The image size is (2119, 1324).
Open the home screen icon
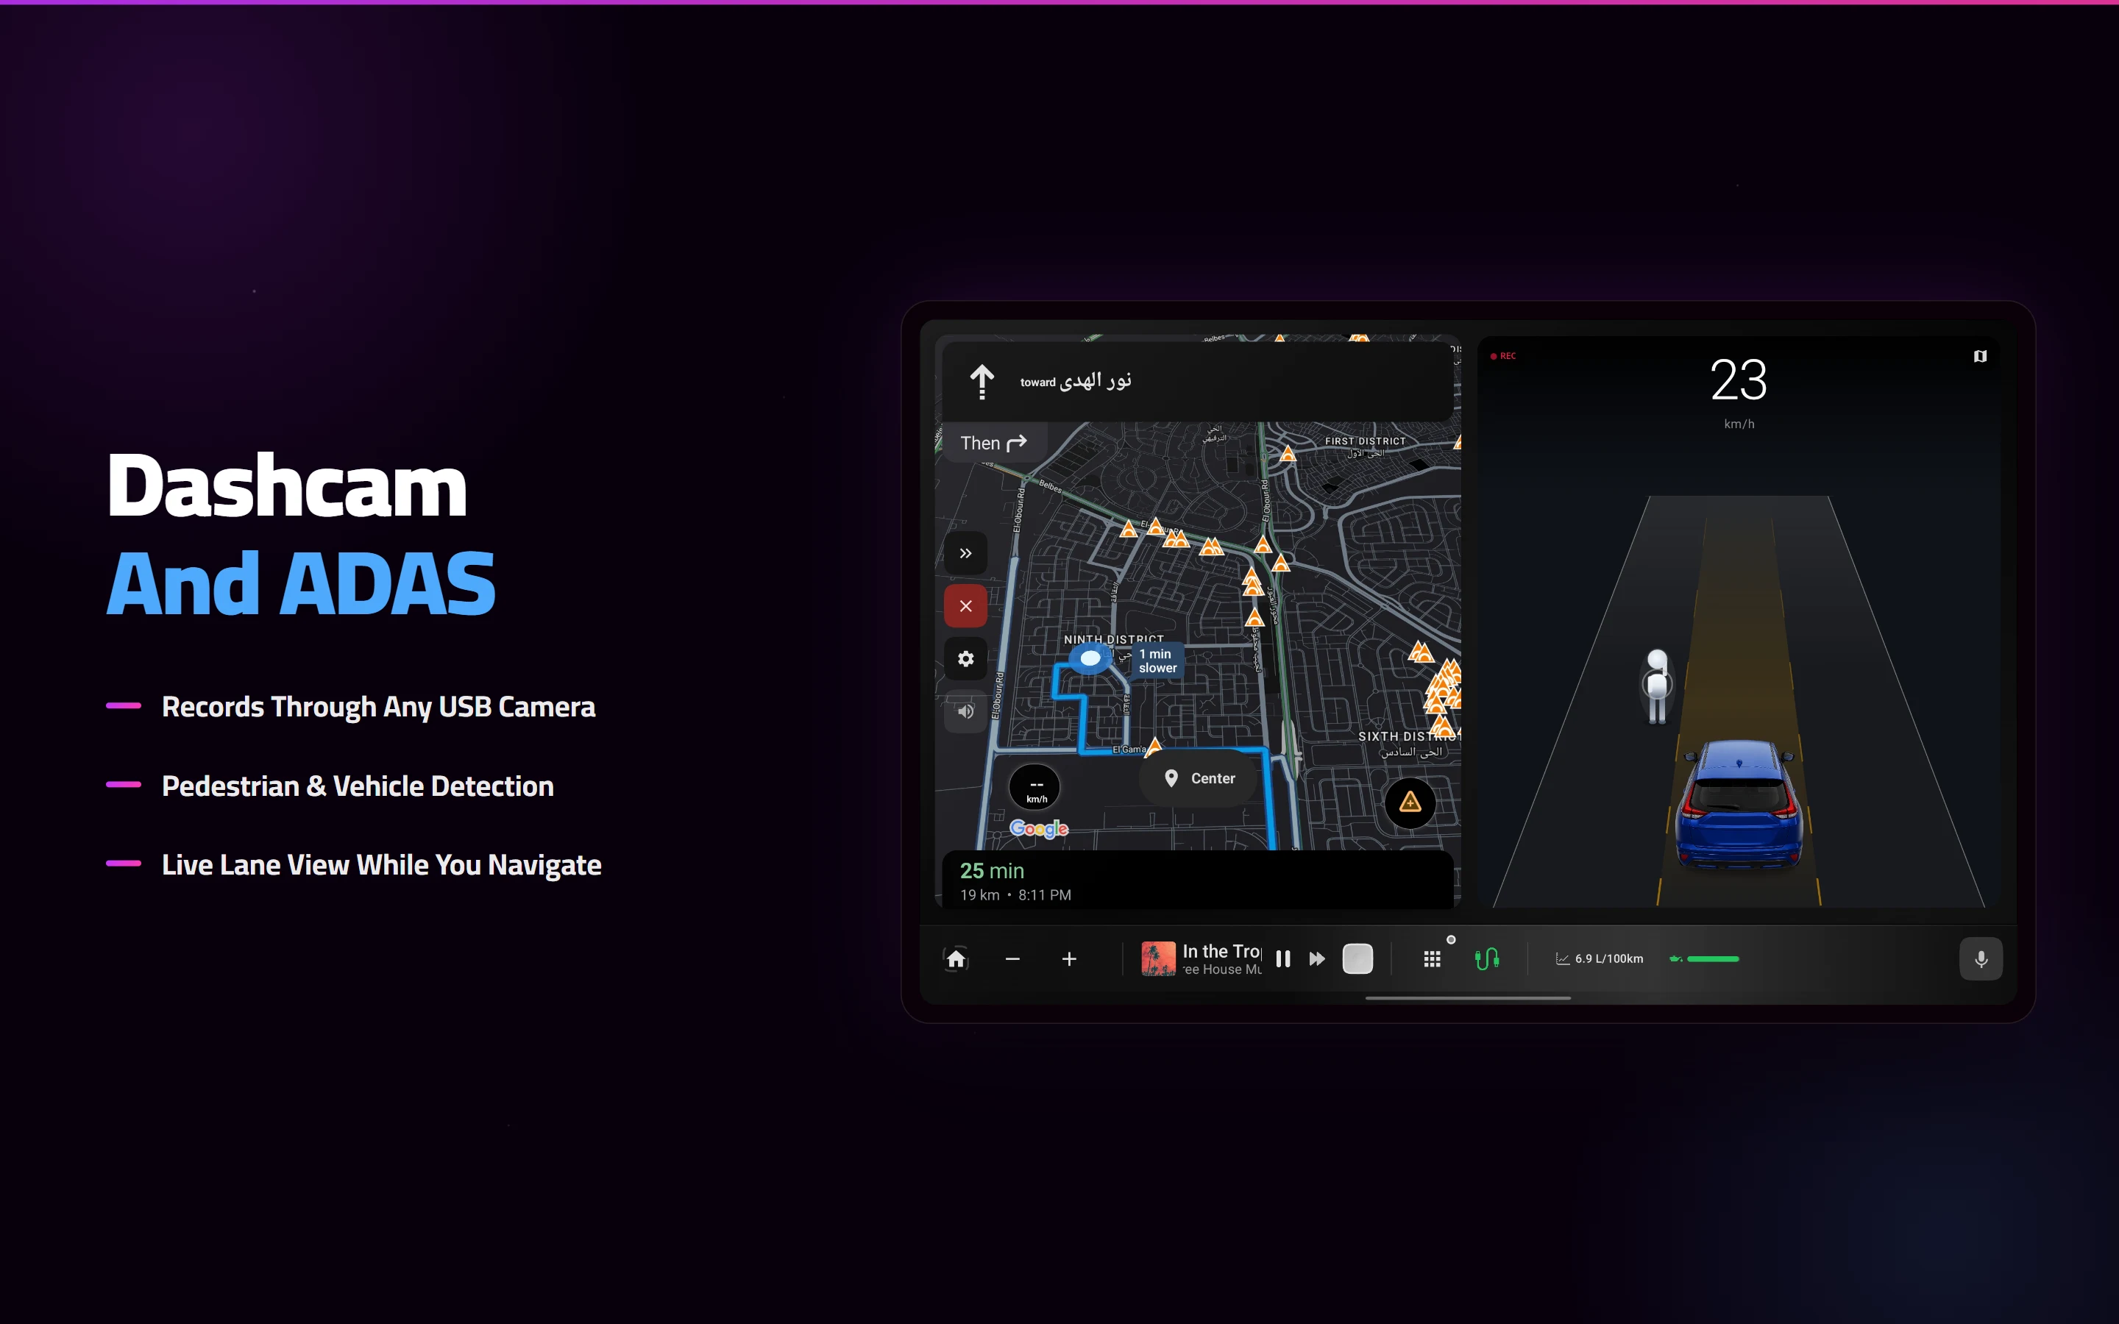tap(956, 959)
